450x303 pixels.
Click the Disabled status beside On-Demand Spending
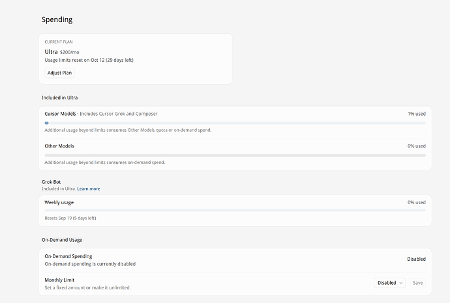(417, 259)
